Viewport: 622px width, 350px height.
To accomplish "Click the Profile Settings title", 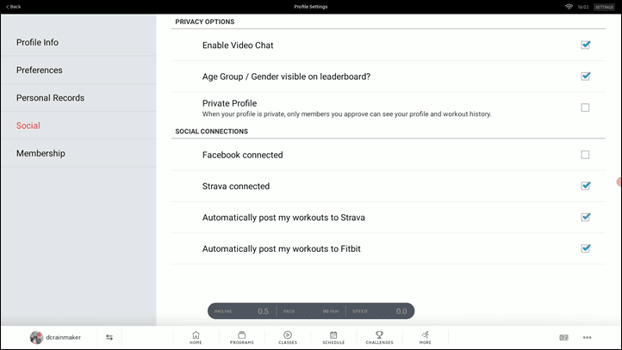I will pyautogui.click(x=311, y=7).
